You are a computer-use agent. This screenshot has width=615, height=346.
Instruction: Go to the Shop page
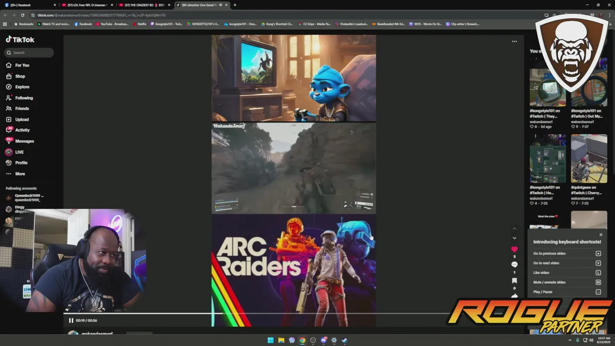tap(15, 76)
